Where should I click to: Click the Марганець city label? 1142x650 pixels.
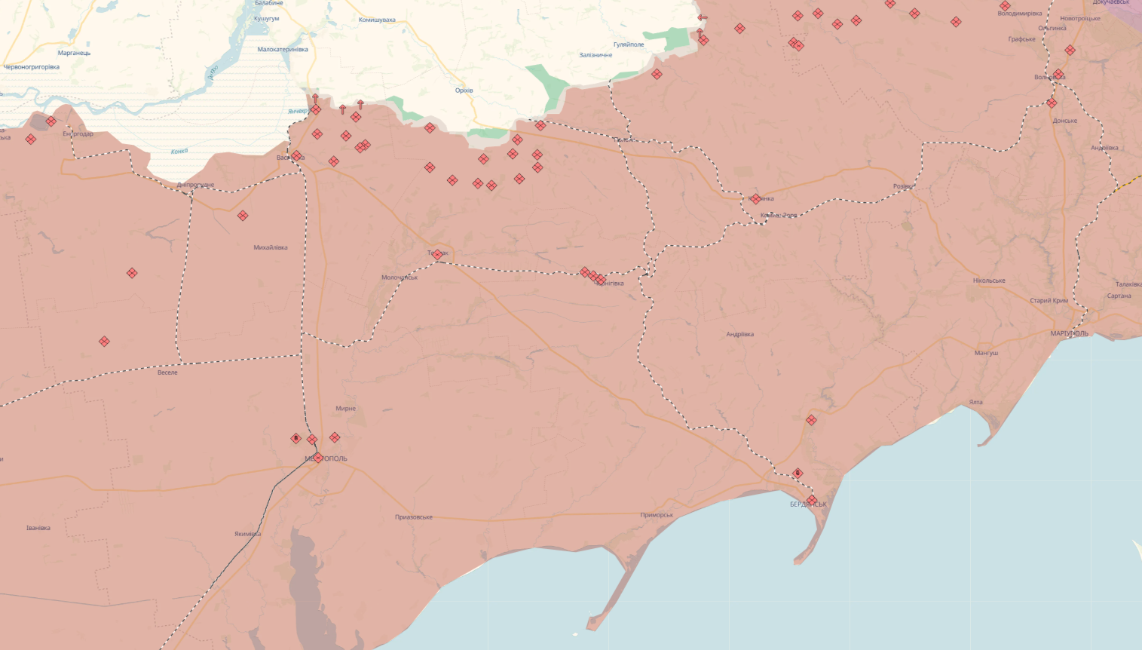point(74,53)
